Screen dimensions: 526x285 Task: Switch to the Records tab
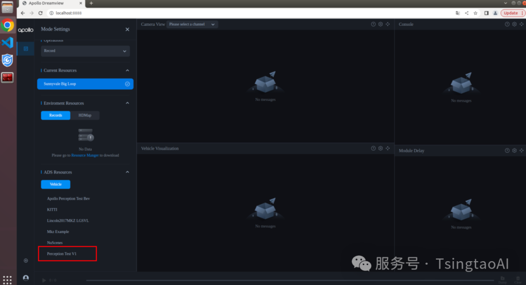[56, 115]
